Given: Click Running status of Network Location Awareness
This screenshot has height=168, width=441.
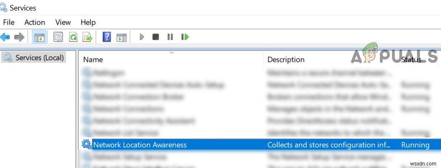Looking at the screenshot, I should pyautogui.click(x=415, y=145).
